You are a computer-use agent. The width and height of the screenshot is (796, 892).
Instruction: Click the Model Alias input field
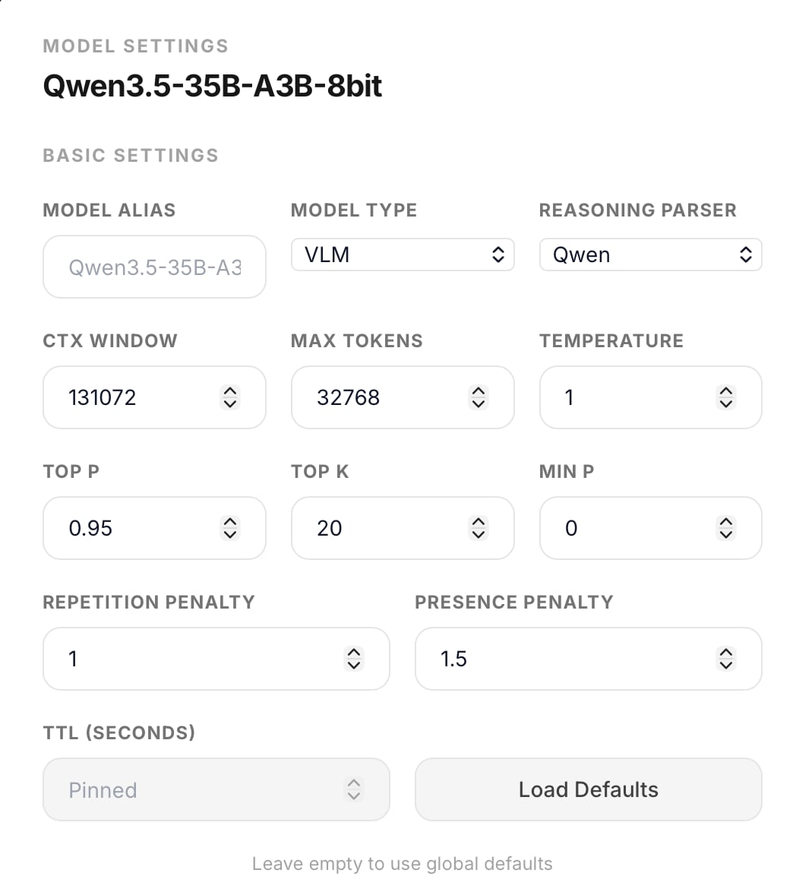[154, 267]
